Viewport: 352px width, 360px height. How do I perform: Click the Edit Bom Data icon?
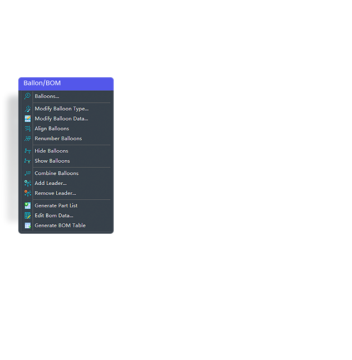tap(27, 215)
